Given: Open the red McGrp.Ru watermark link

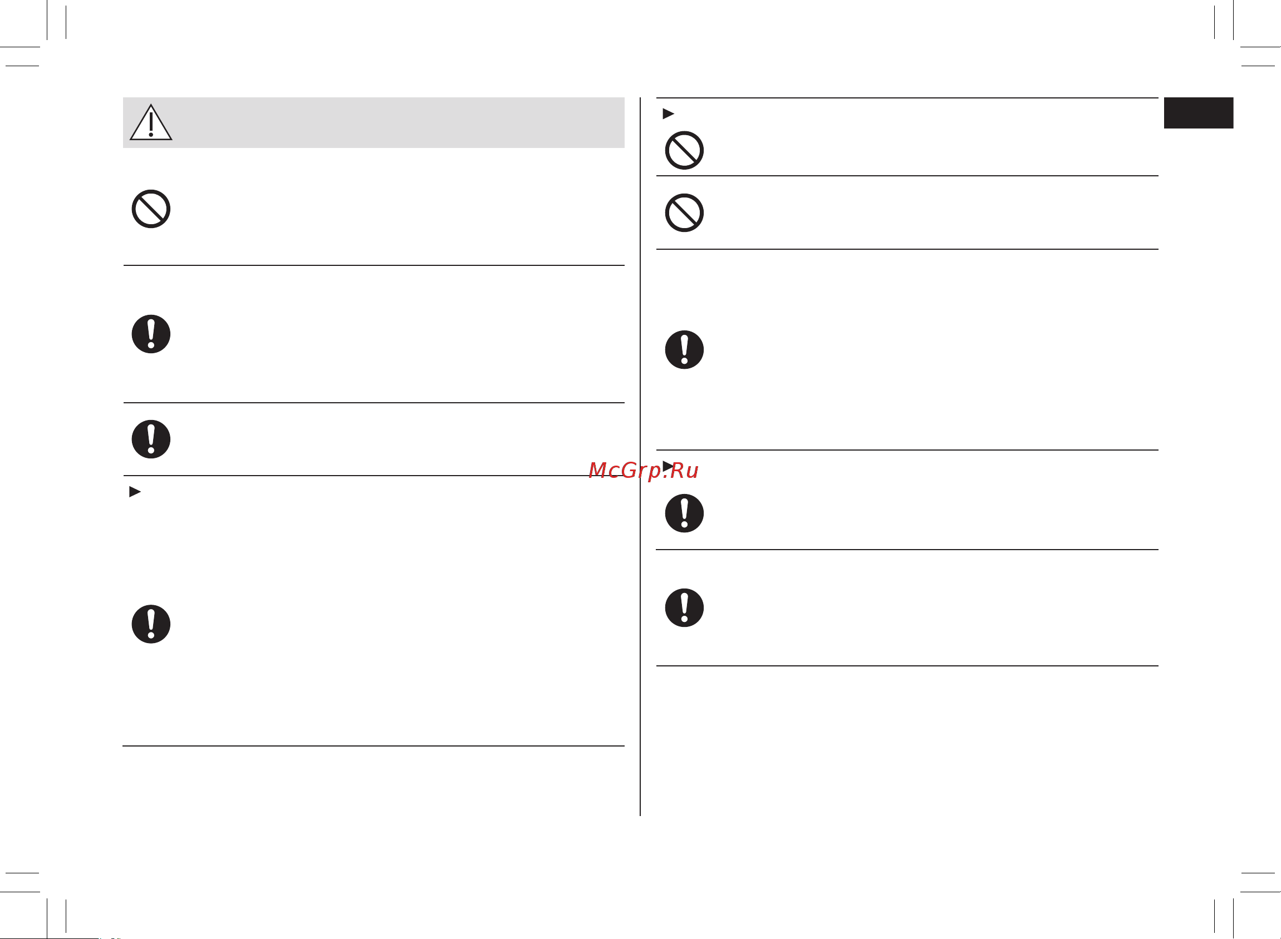Looking at the screenshot, I should click(644, 471).
